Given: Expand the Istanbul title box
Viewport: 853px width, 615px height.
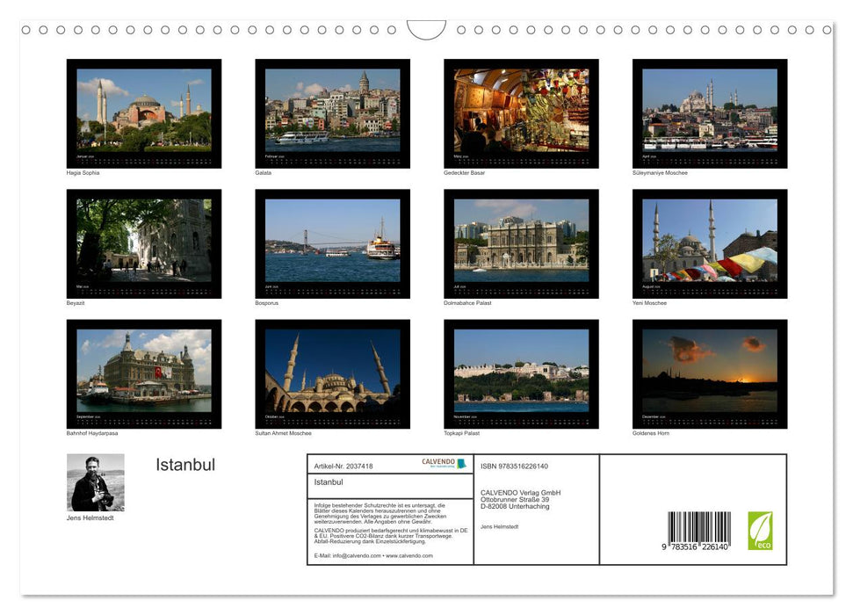Looking at the screenshot, I should [x=330, y=482].
